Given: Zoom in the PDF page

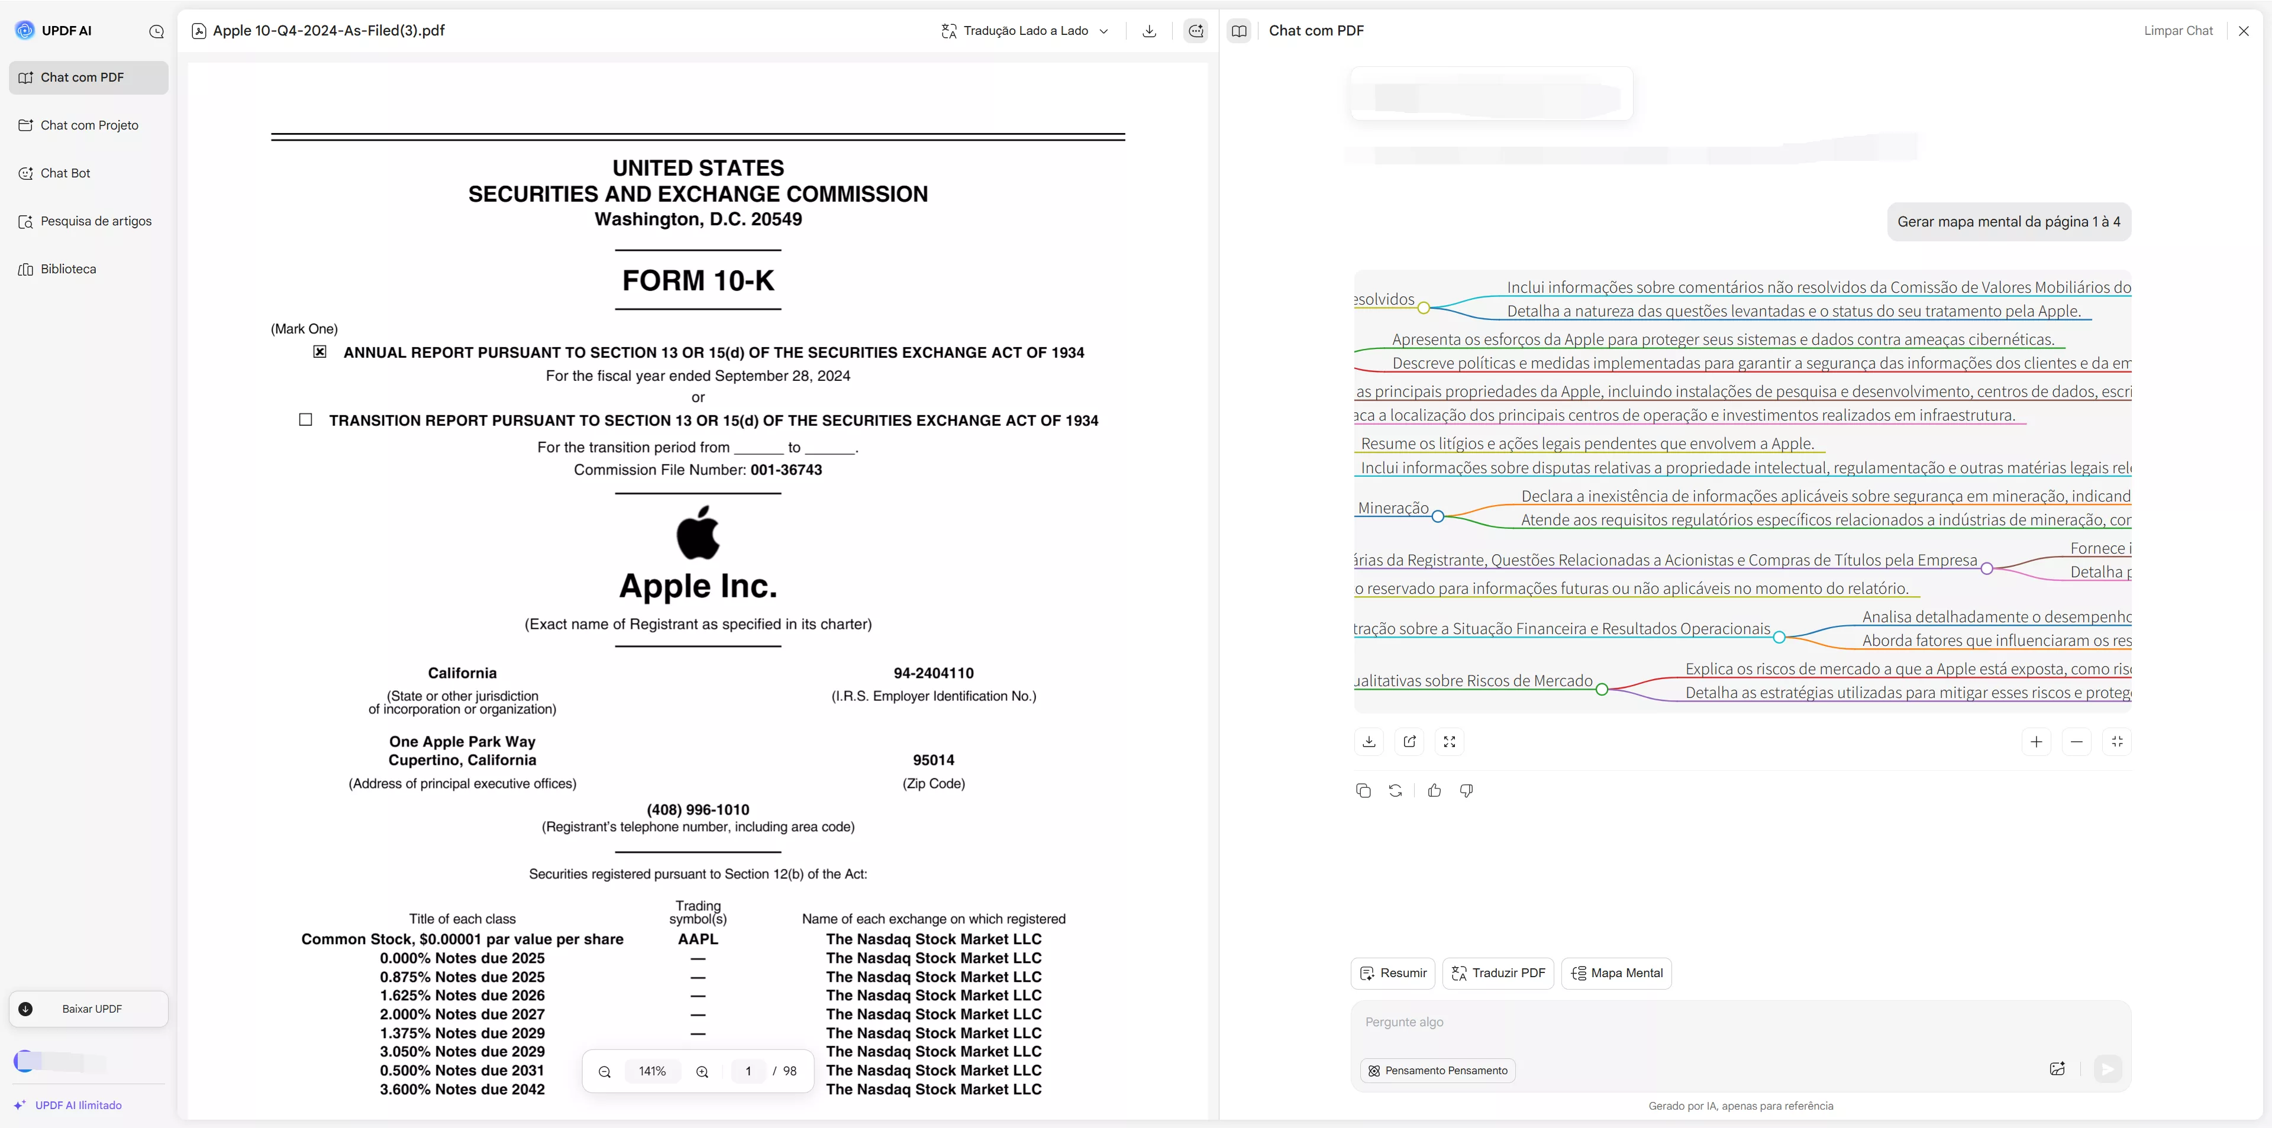Looking at the screenshot, I should click(702, 1072).
